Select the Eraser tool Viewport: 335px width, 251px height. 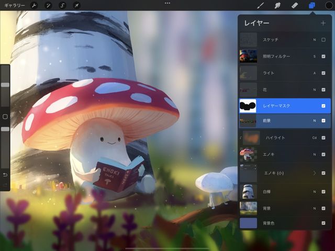pyautogui.click(x=295, y=5)
